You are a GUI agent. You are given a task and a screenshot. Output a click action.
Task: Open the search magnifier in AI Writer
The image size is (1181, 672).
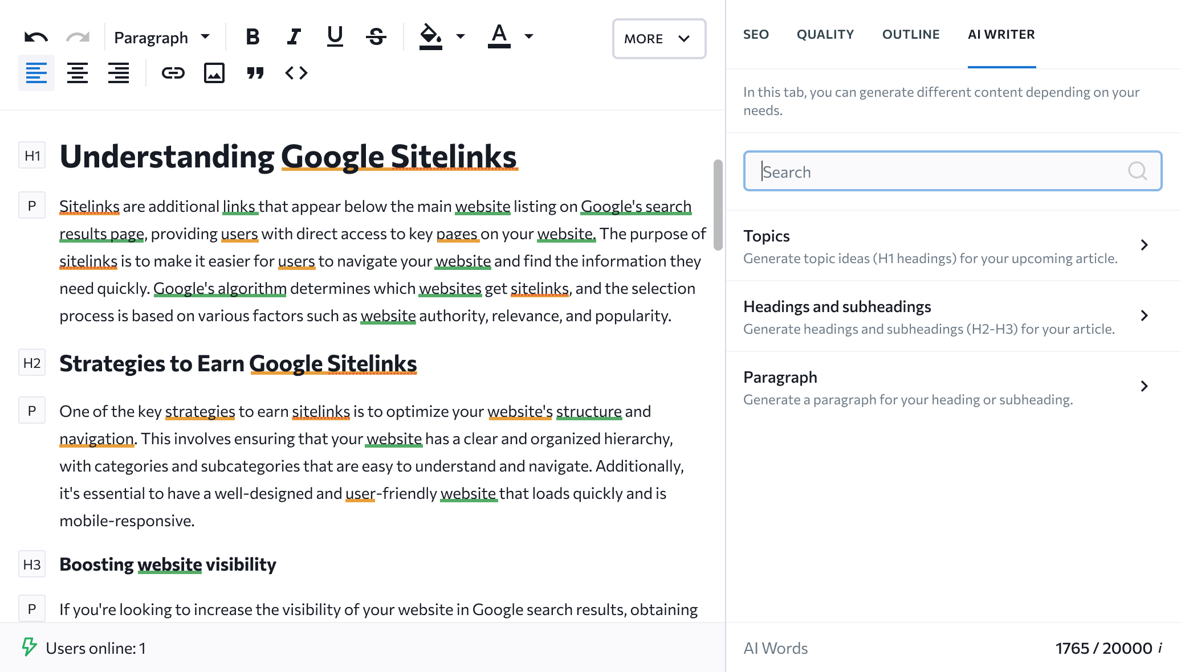coord(1138,171)
